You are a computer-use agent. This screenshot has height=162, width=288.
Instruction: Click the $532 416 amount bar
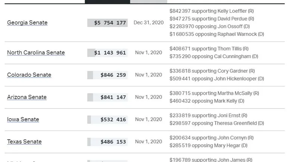(108, 119)
